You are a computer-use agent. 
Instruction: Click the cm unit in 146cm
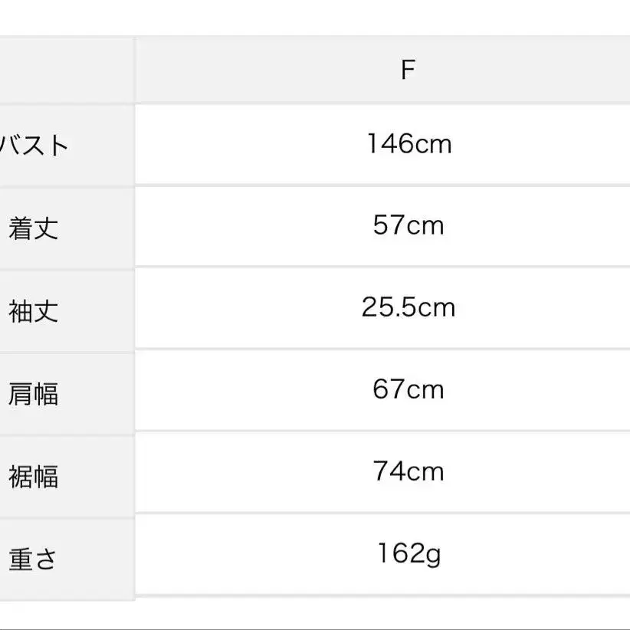click(433, 145)
